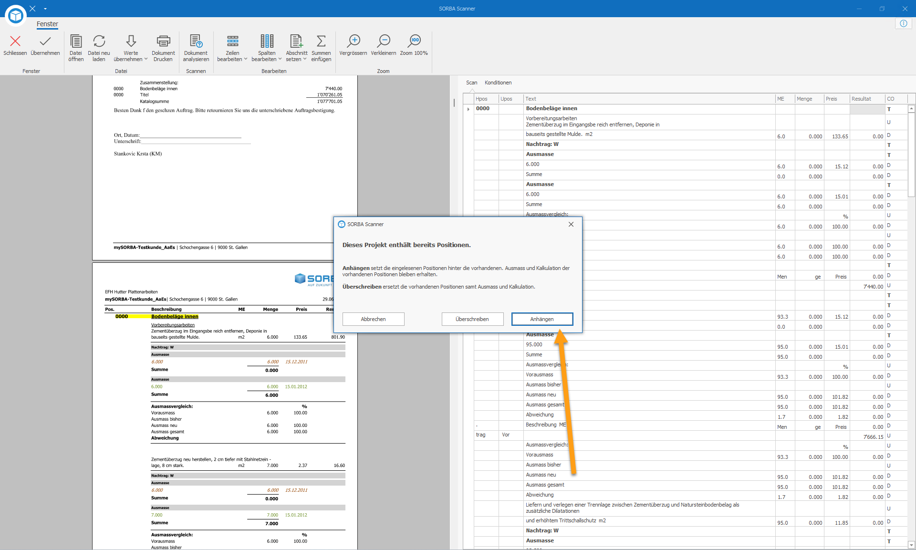Image resolution: width=916 pixels, height=550 pixels.
Task: Select the 'Bodenbeläge innen' grid cell
Action: (x=649, y=109)
